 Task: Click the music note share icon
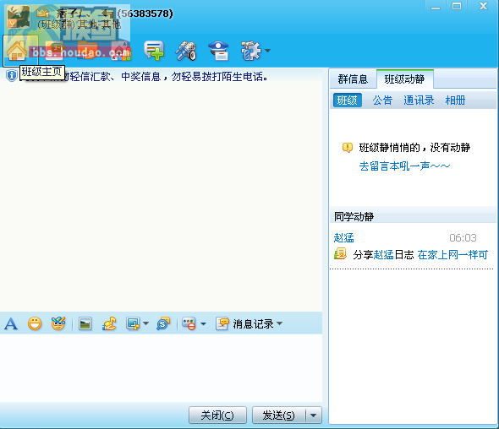[x=109, y=323]
